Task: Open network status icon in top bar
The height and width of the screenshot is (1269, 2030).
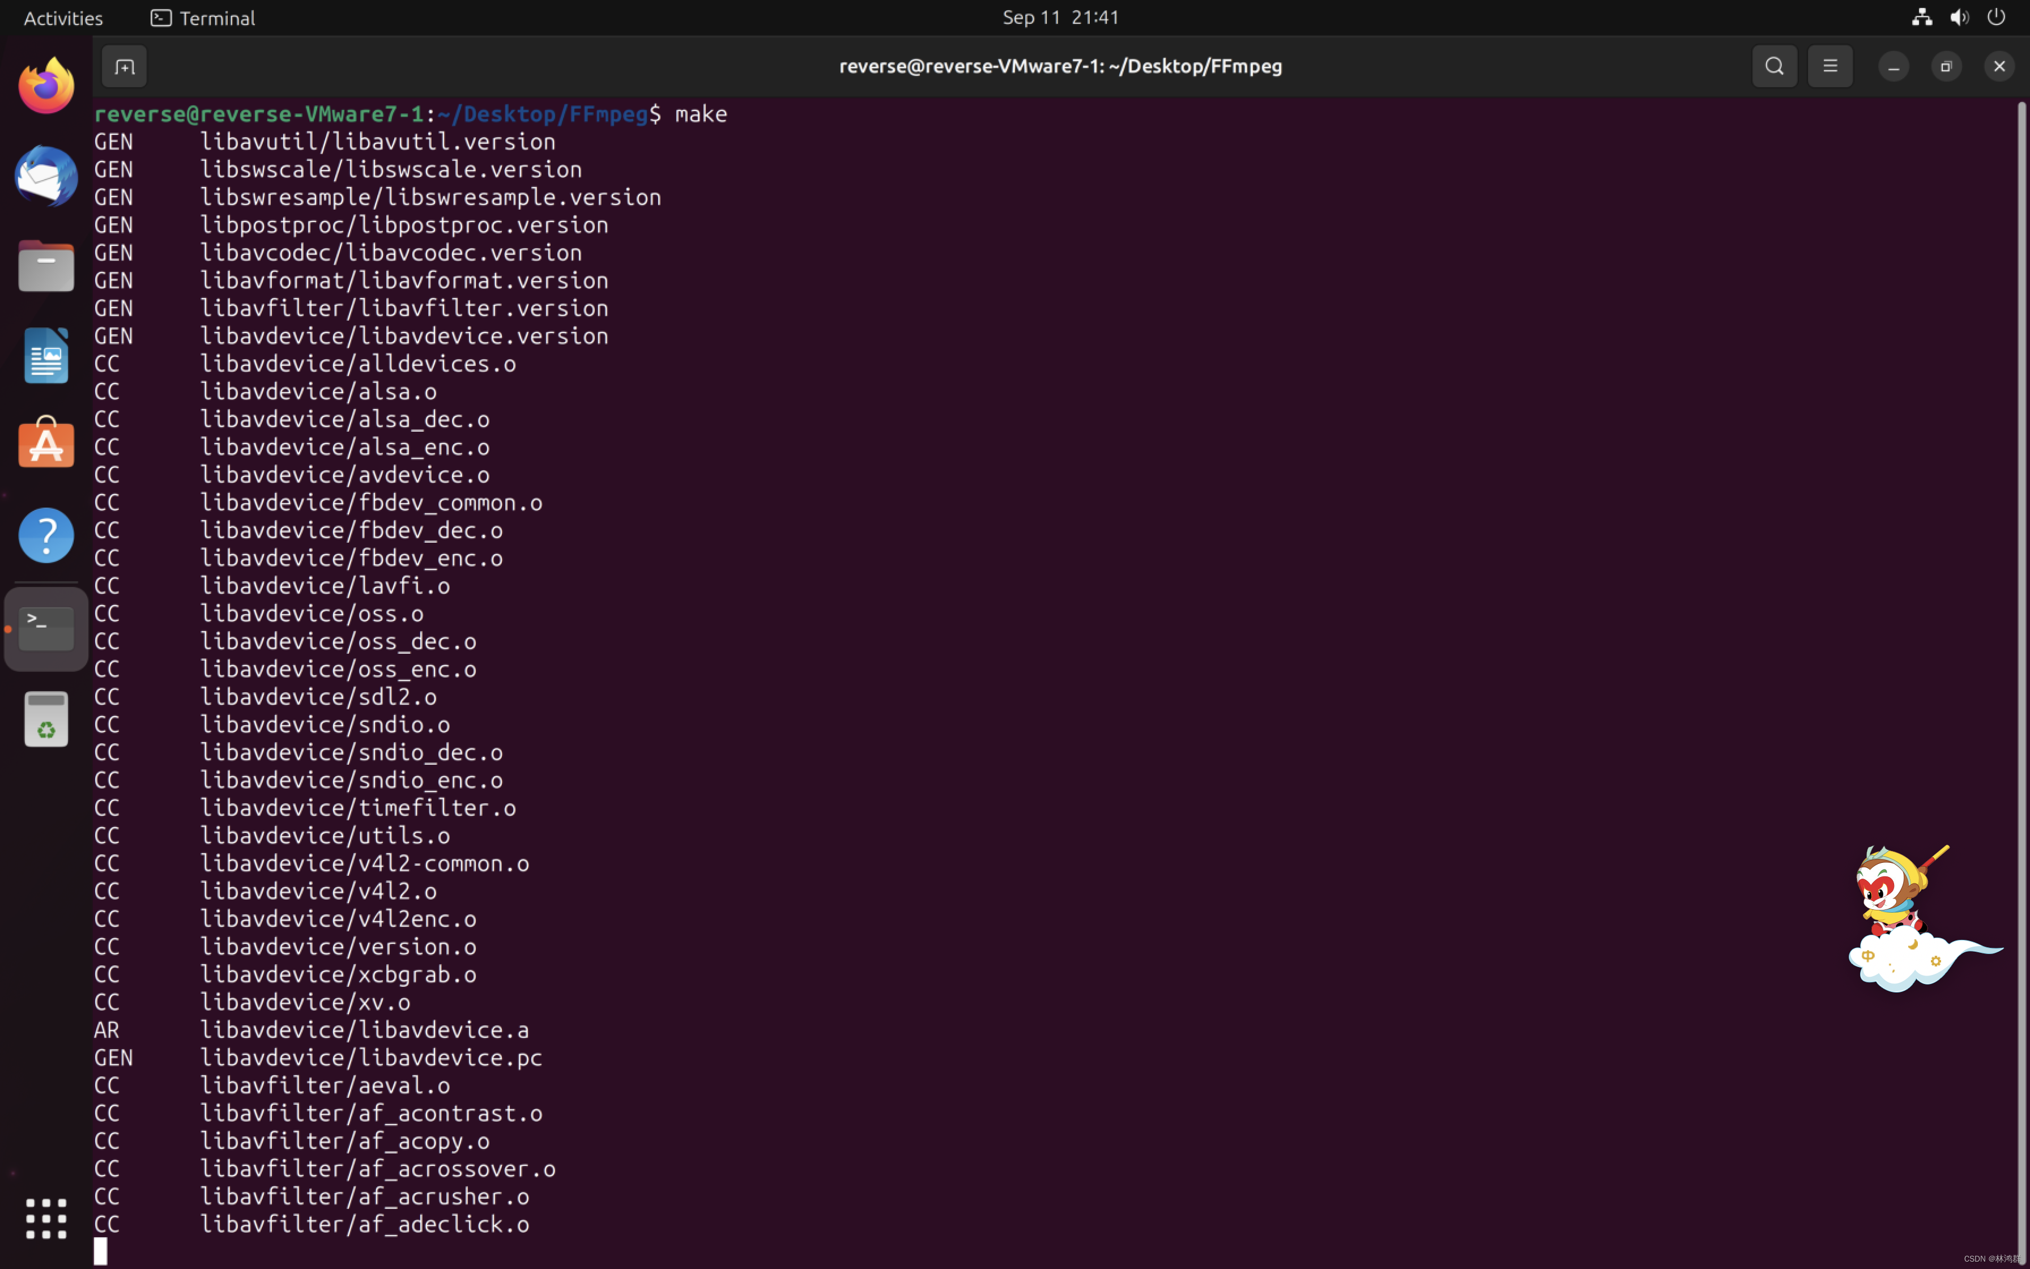Action: [x=1922, y=17]
